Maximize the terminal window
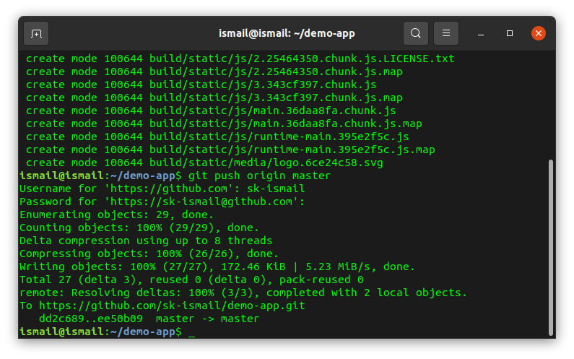 [510, 33]
